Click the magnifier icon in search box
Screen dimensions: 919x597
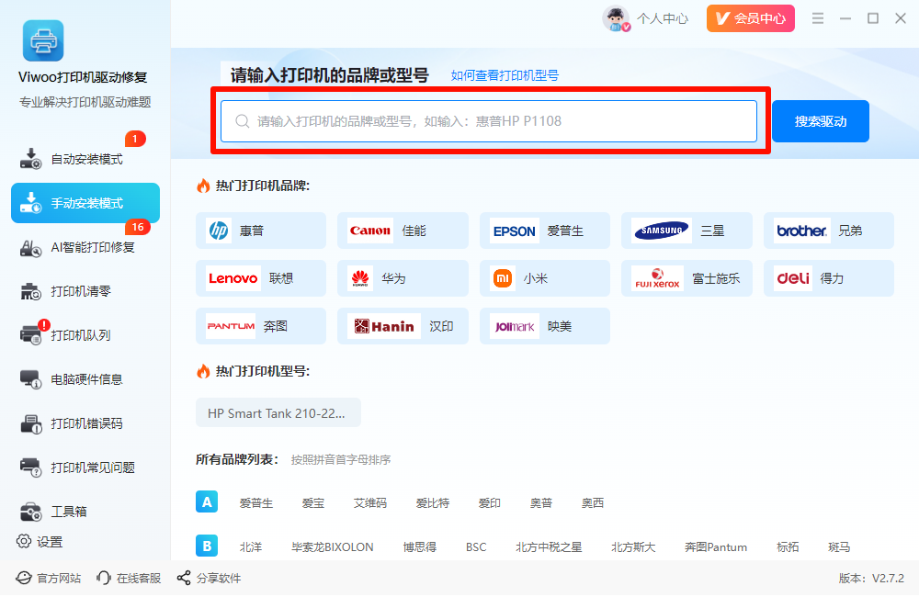coord(242,121)
